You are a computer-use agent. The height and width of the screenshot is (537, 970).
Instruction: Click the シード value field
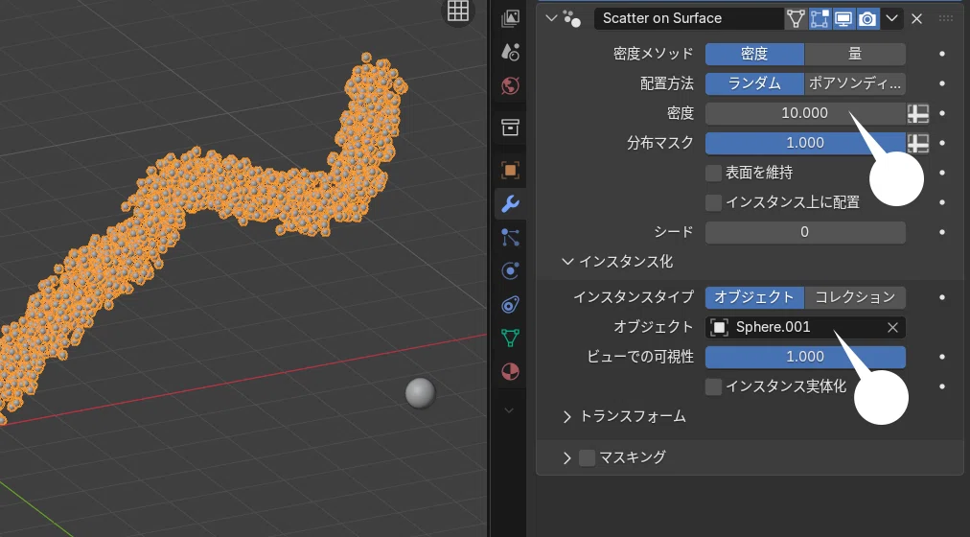(805, 233)
